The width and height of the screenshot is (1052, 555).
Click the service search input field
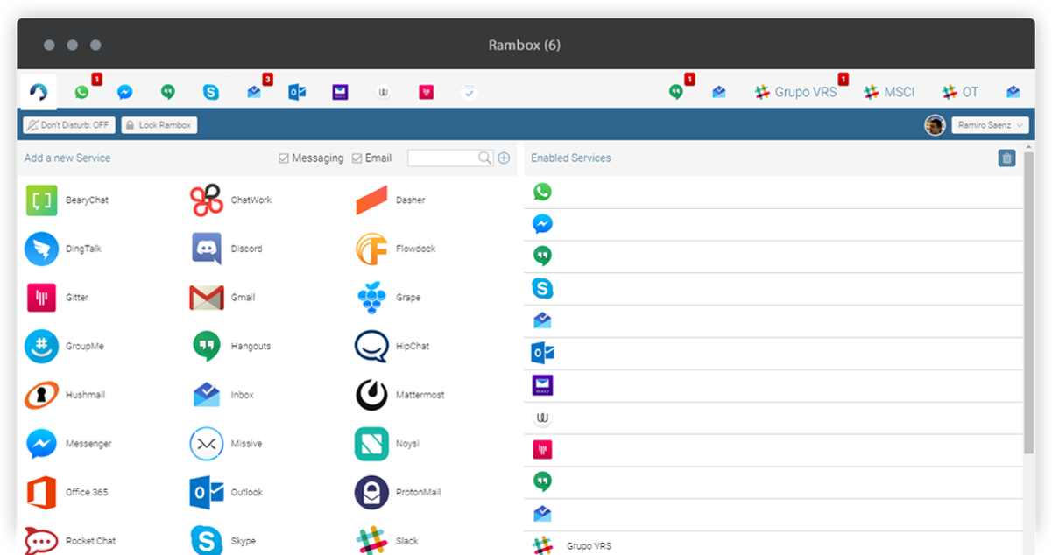coord(450,158)
